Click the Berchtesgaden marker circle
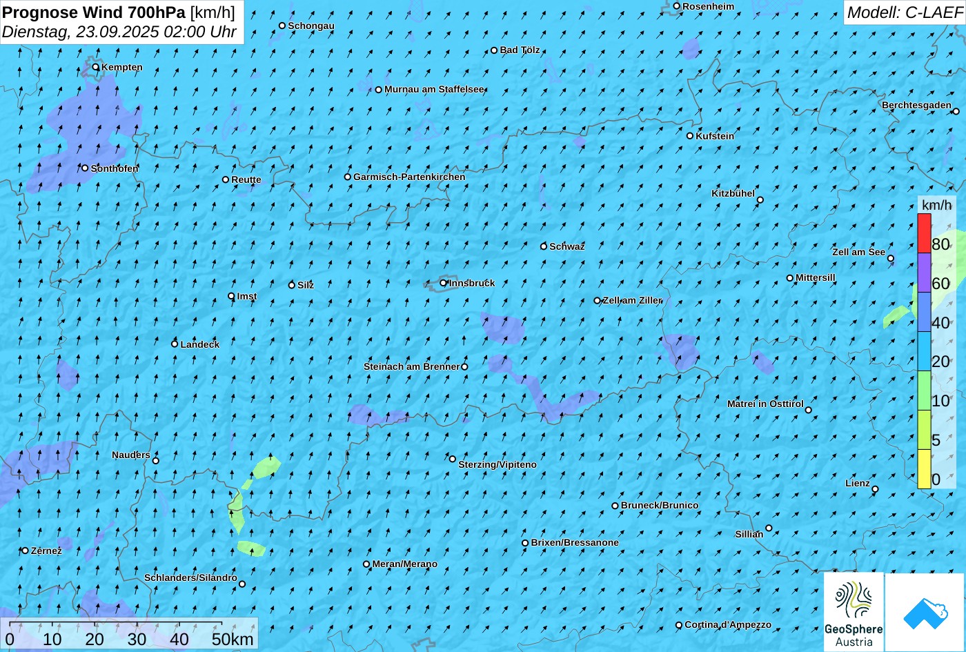This screenshot has height=652, width=966. click(x=956, y=111)
